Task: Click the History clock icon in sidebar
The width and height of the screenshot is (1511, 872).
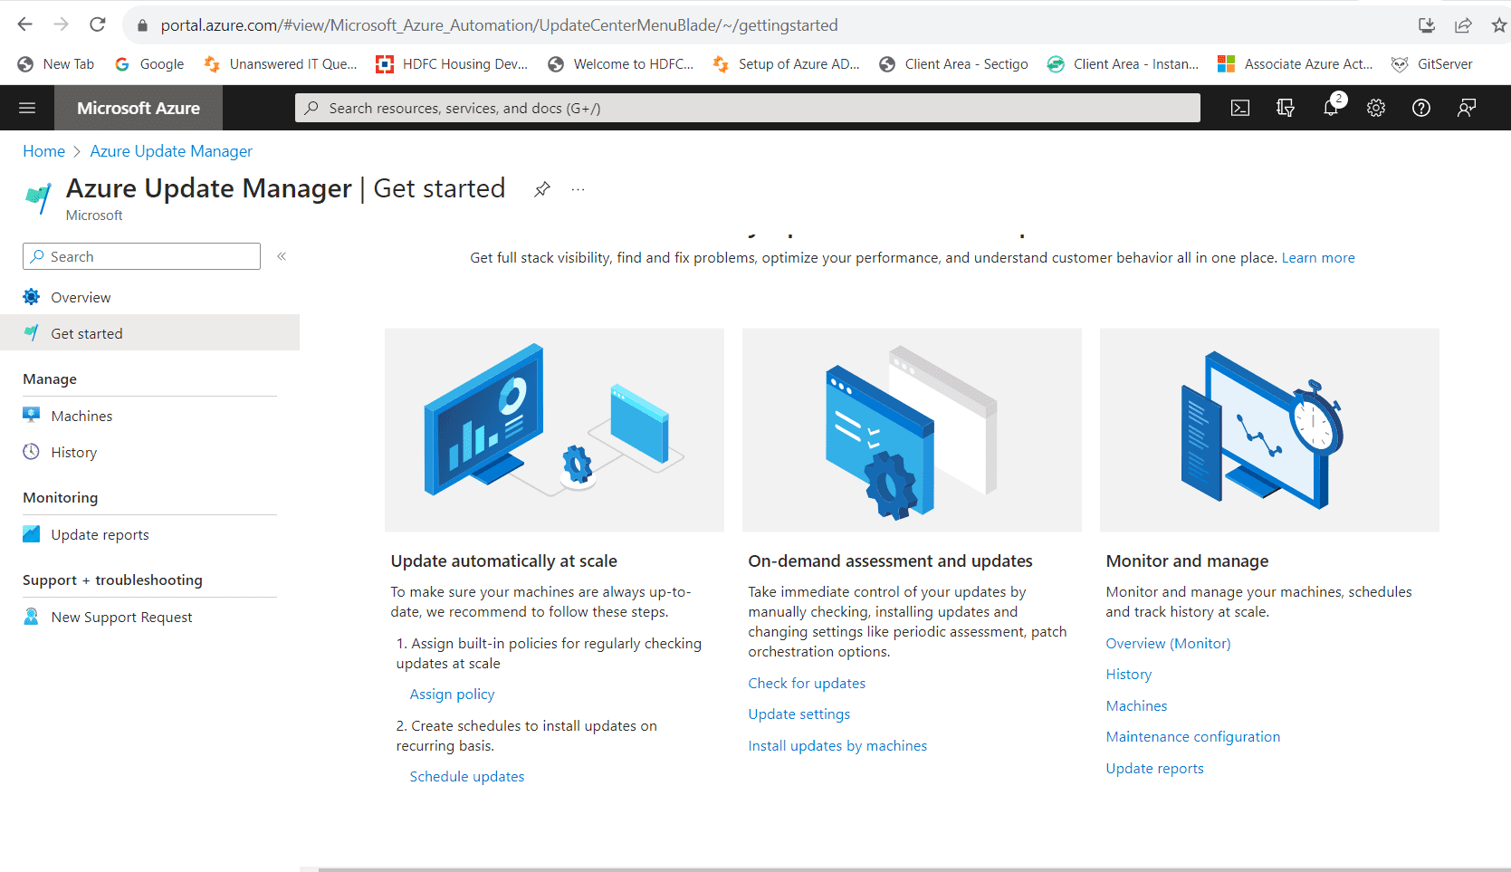Action: pyautogui.click(x=32, y=452)
